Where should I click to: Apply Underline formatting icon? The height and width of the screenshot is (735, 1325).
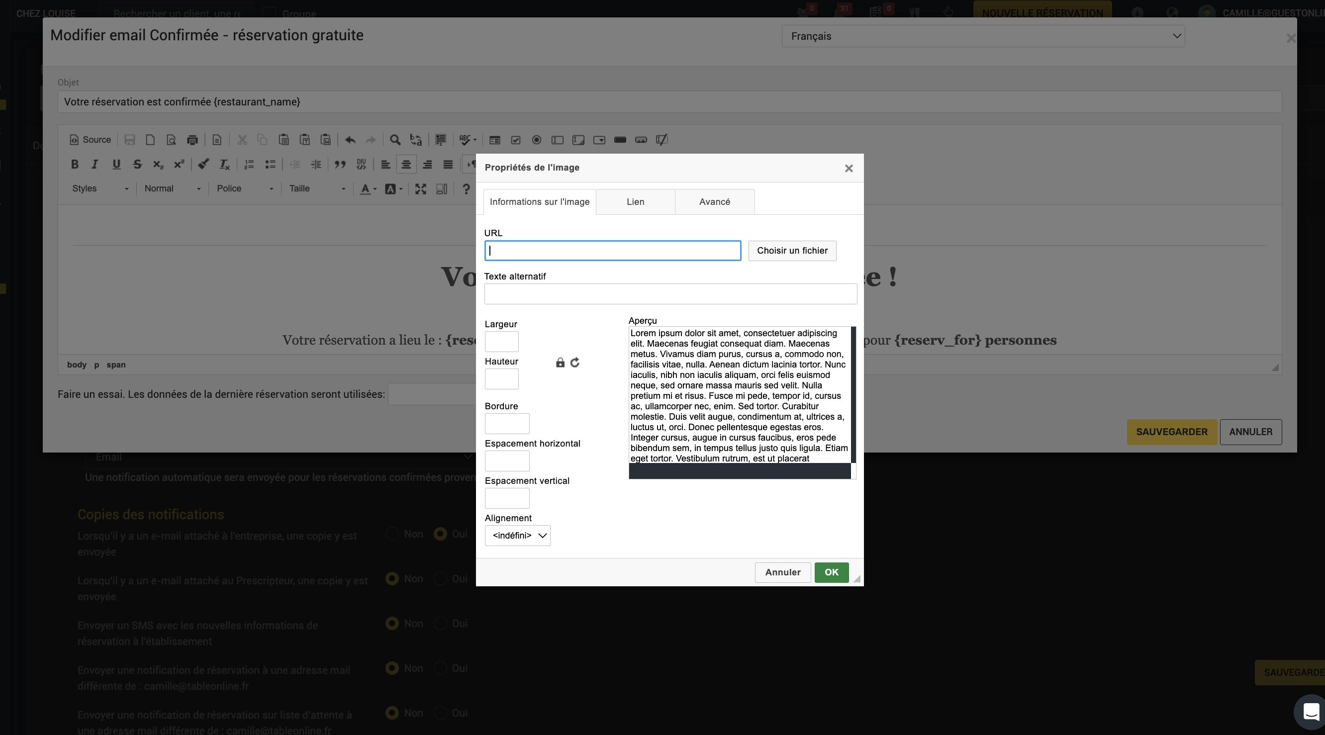tap(116, 164)
